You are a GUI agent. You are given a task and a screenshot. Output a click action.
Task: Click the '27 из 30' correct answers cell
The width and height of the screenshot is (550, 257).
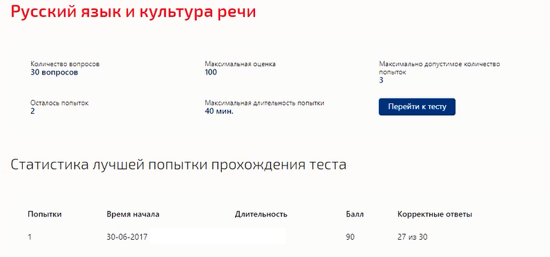pyautogui.click(x=412, y=237)
